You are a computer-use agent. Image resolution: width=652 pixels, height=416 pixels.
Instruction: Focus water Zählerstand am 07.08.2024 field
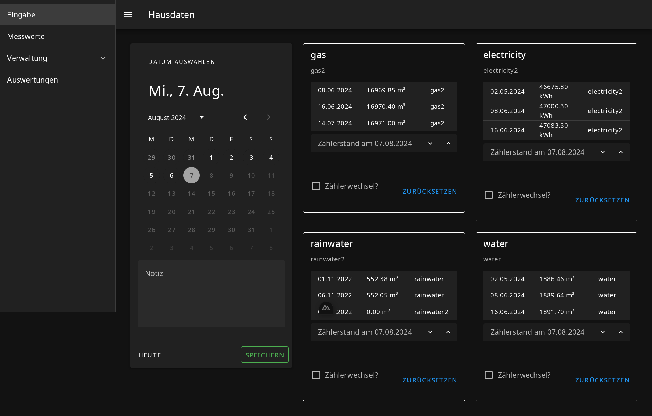[x=538, y=332]
